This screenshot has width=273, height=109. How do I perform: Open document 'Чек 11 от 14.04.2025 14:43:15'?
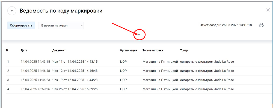(75, 62)
